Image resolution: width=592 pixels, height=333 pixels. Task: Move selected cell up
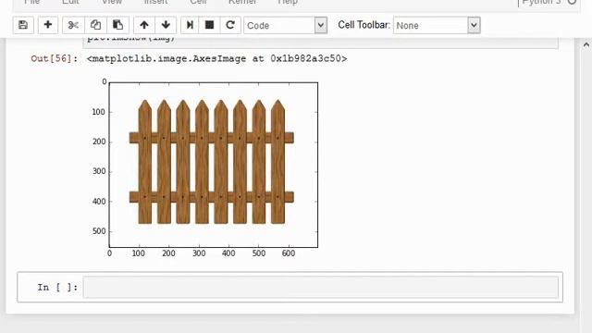coord(144,25)
